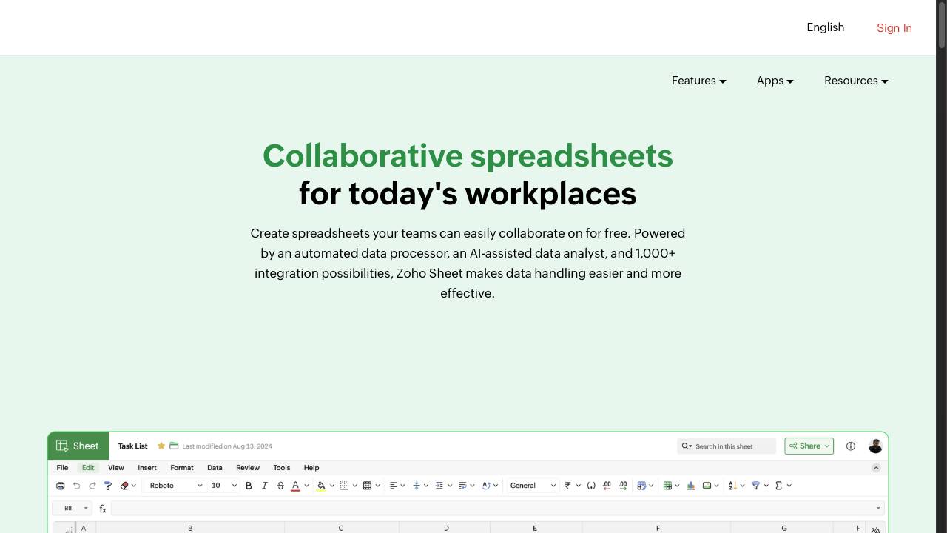
Task: Click the merge cells icon
Action: [367, 486]
